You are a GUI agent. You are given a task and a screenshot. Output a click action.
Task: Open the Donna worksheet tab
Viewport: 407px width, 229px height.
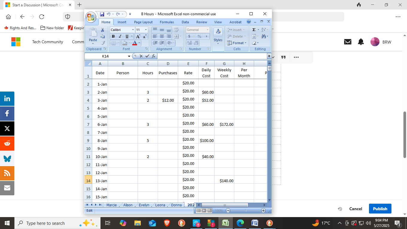point(176,205)
